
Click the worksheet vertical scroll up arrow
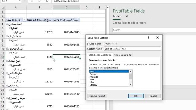[107, 7]
